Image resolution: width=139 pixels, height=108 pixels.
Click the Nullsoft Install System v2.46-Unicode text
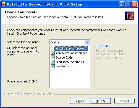pyautogui.click(x=28, y=94)
